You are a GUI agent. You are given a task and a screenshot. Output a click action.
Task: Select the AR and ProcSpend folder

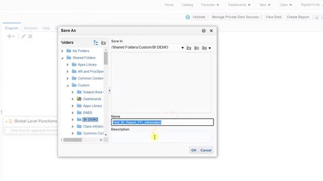[90, 71]
